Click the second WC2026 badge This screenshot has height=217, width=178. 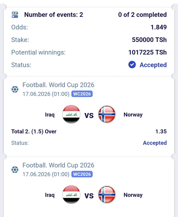coord(82,174)
